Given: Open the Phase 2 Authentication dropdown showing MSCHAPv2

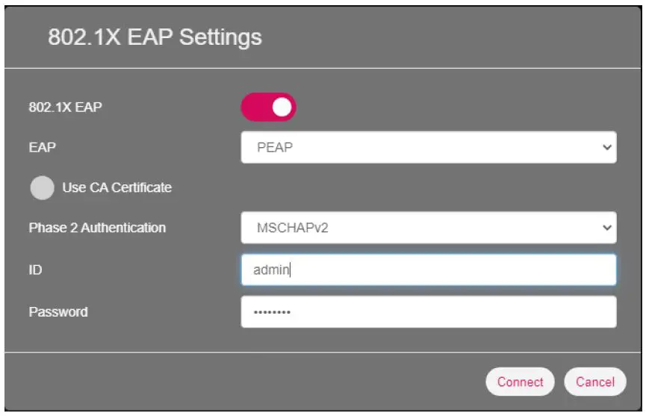Looking at the screenshot, I should (x=428, y=228).
